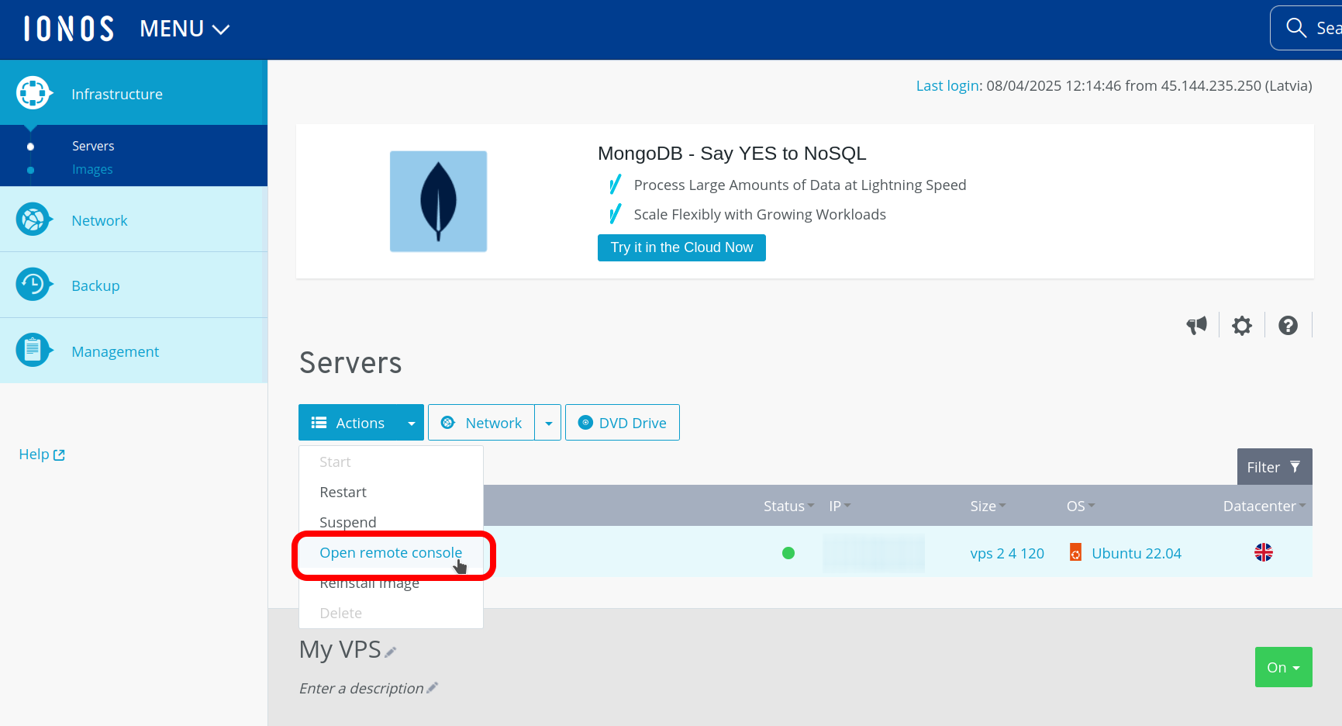Sort by the OS column

[x=1081, y=506]
